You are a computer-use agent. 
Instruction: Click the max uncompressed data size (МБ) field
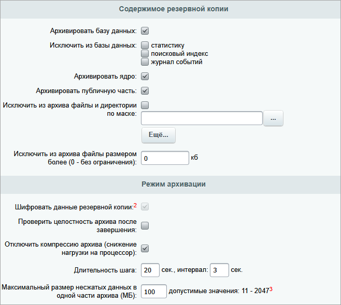coord(153,292)
